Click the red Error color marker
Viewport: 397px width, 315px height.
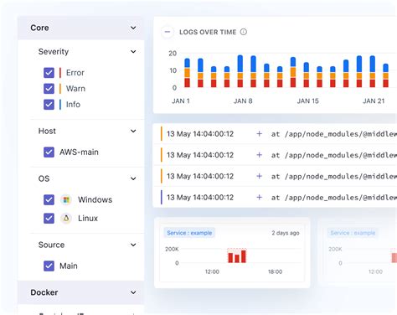point(60,73)
